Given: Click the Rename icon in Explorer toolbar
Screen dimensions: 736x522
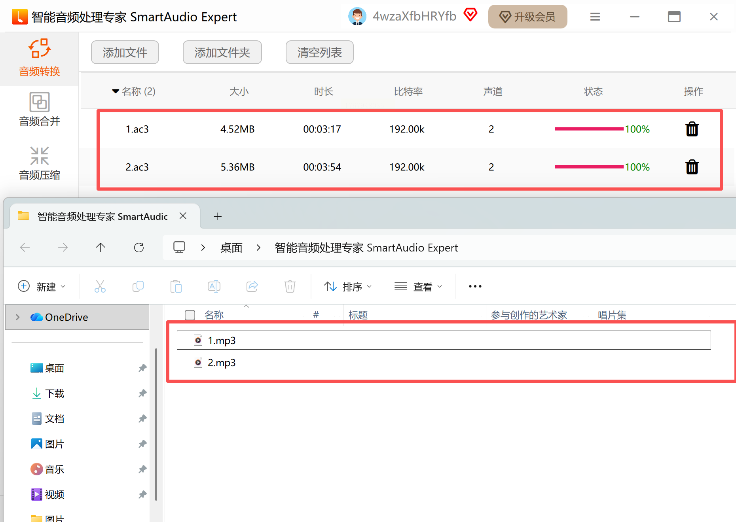Looking at the screenshot, I should 214,286.
